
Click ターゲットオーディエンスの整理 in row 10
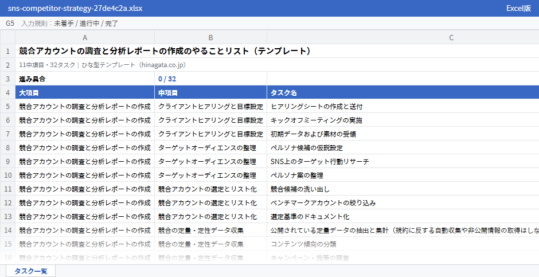(x=210, y=175)
